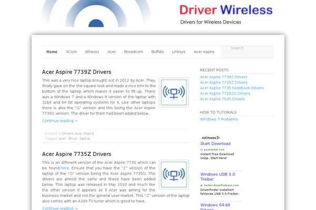This screenshot has height=210, width=316.
Task: Click the Start Download ad link
Action: point(215,143)
